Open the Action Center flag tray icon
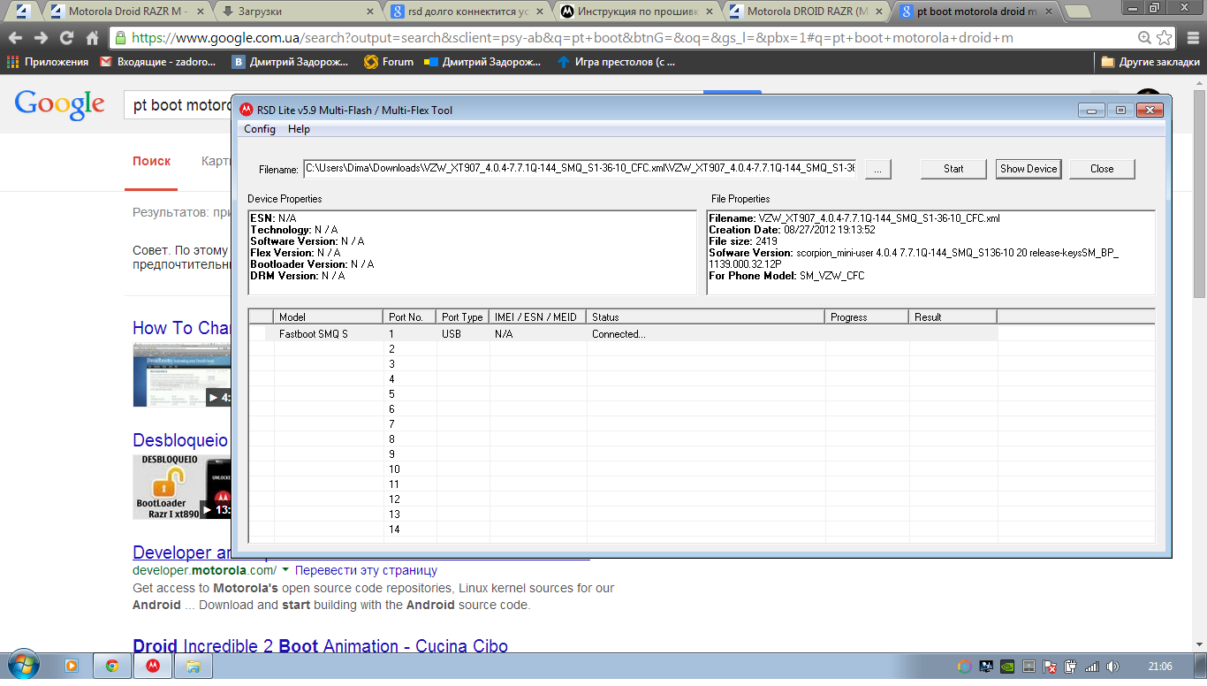1207x686 pixels. (1050, 666)
